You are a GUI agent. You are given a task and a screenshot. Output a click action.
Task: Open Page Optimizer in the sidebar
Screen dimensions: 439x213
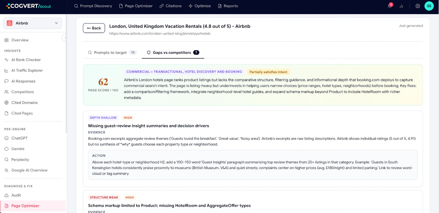click(33, 206)
